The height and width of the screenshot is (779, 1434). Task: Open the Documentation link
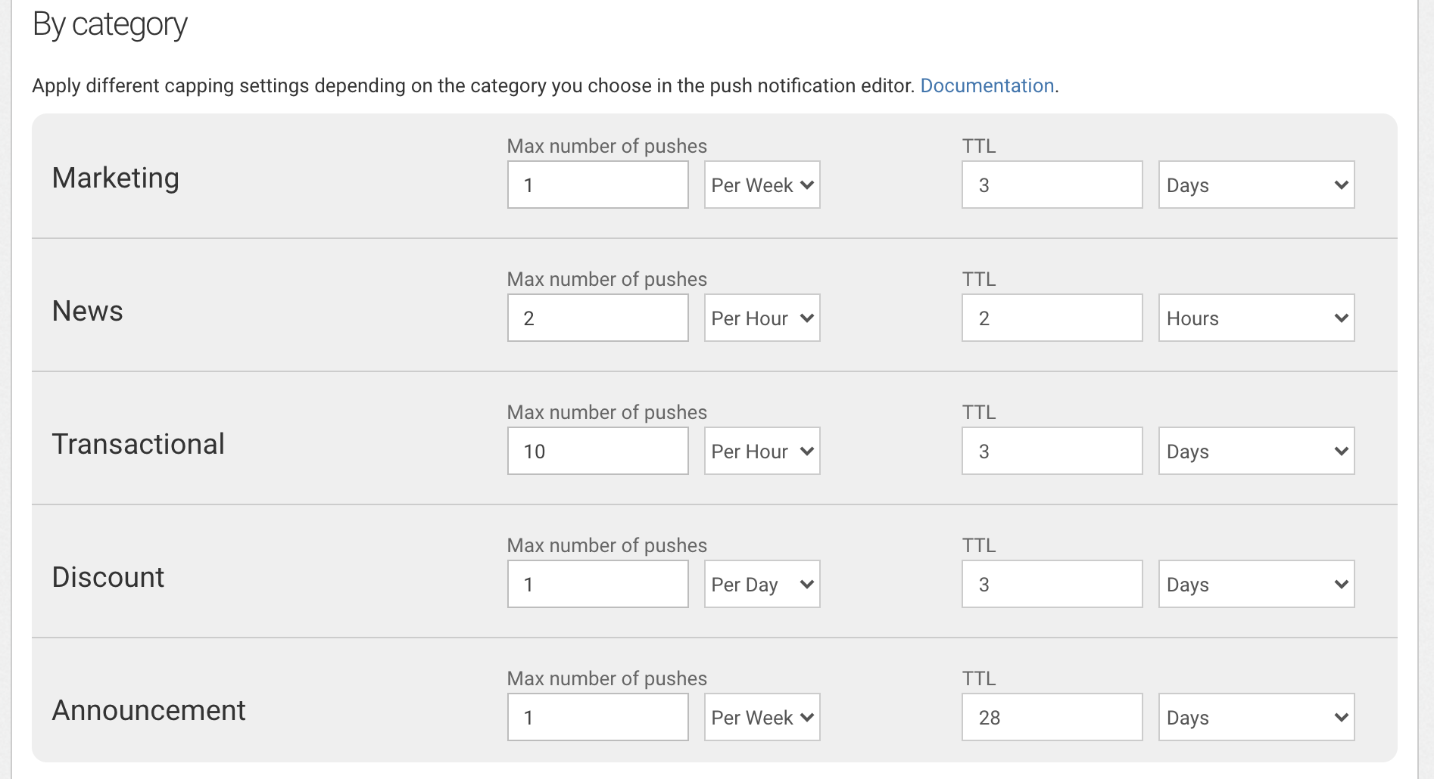click(987, 85)
